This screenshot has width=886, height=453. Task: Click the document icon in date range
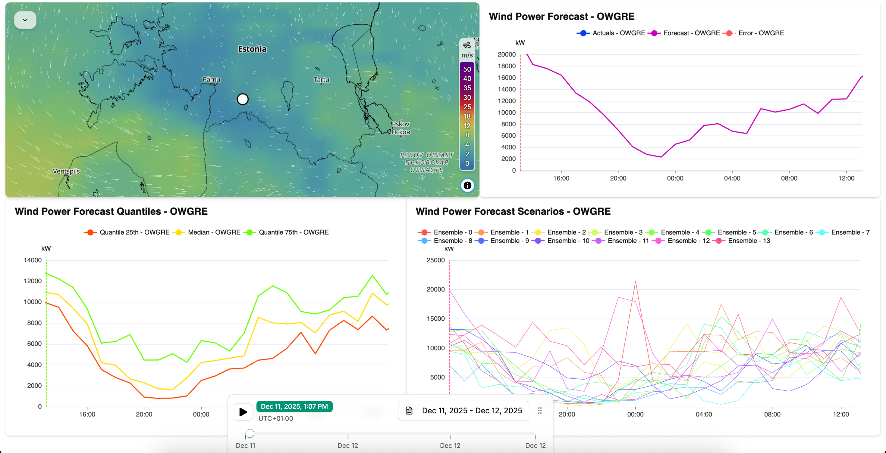click(x=409, y=411)
